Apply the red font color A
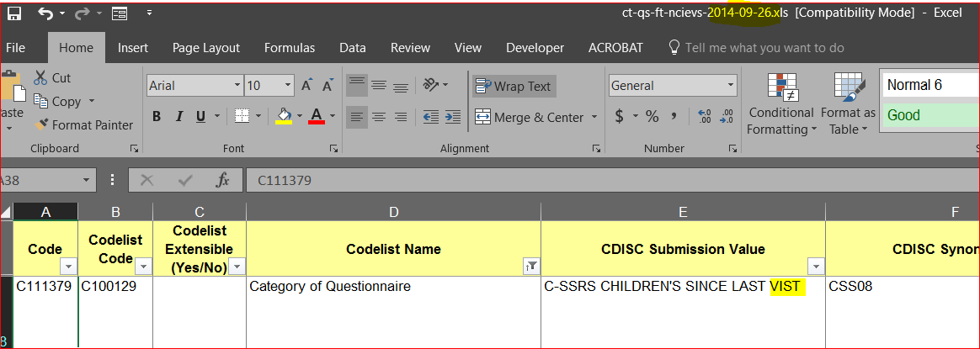 [317, 116]
